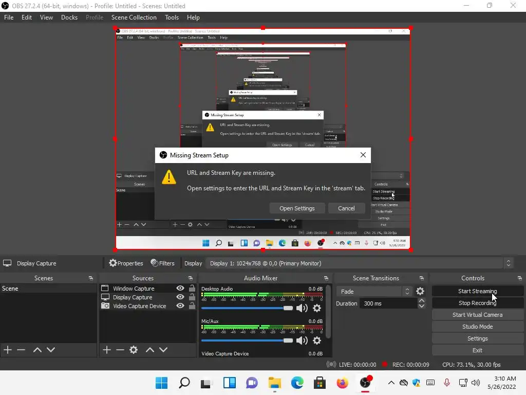Enable Studio Mode
526x395 pixels.
point(477,327)
